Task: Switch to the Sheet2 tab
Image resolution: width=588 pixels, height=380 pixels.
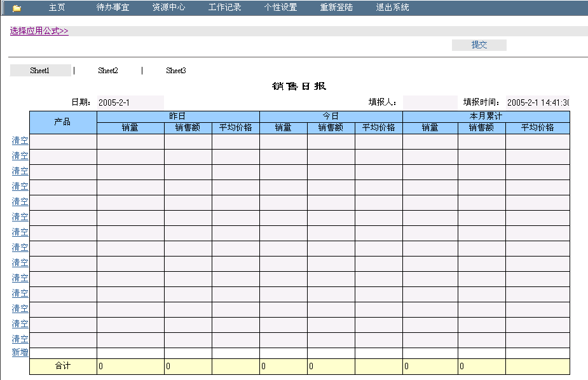Action: coord(108,71)
